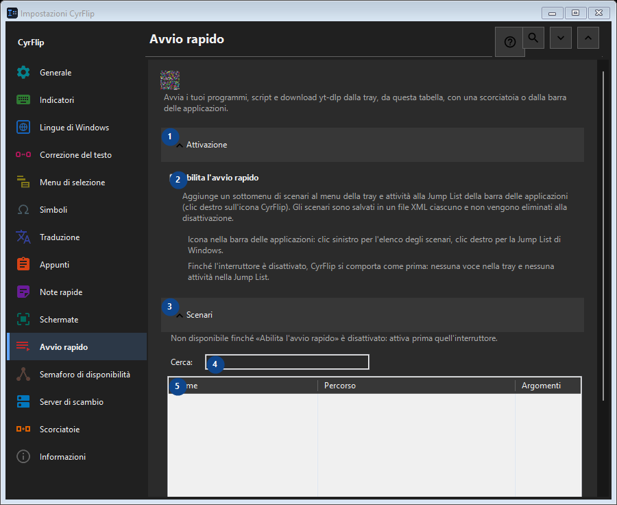The image size is (617, 505).
Task: Jump to previous section with up chevron
Action: [588, 38]
